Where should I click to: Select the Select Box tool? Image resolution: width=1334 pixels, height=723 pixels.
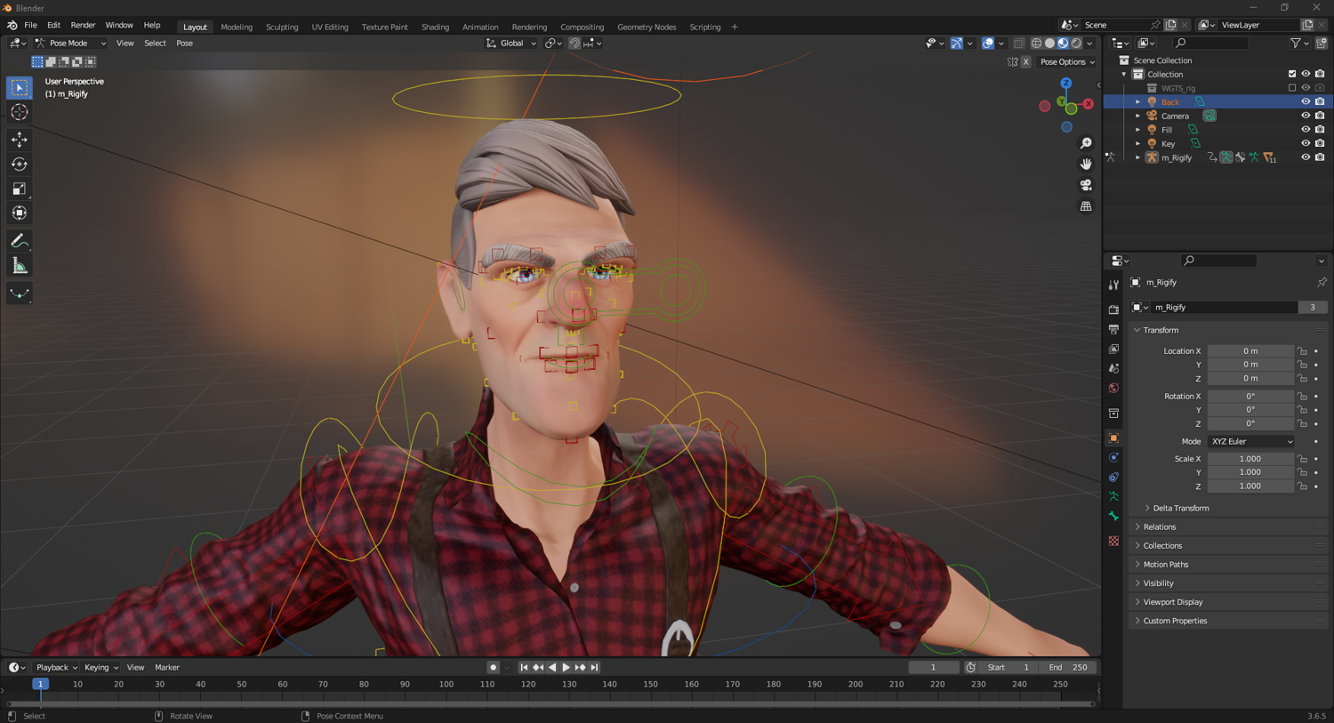click(x=20, y=87)
